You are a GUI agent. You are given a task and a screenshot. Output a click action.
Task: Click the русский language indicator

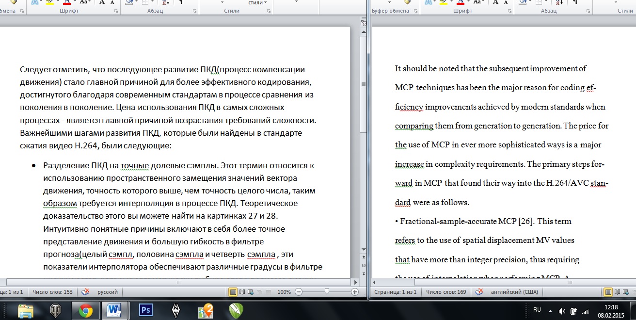point(107,292)
